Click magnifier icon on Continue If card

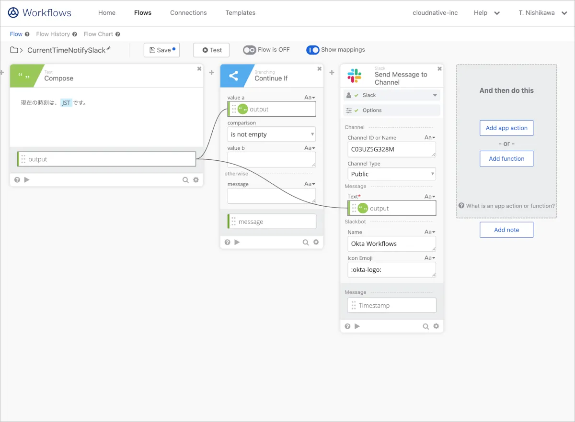[306, 243]
